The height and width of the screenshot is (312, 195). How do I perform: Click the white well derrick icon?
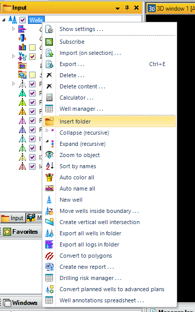click(22, 84)
